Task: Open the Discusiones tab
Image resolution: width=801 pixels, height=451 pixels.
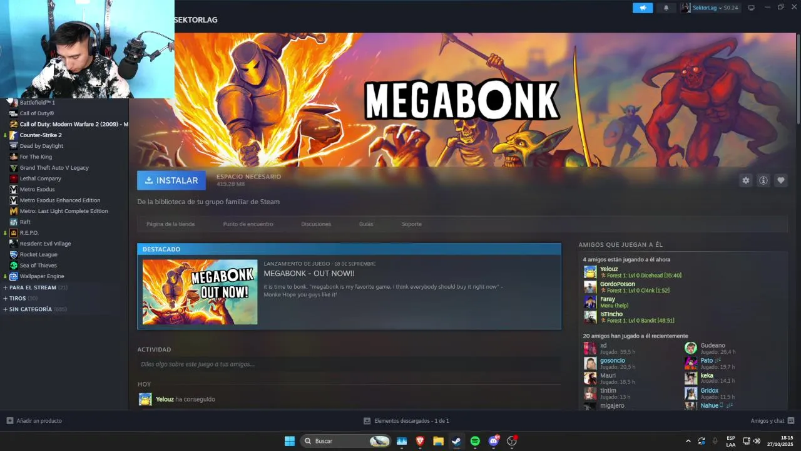Action: pyautogui.click(x=316, y=224)
